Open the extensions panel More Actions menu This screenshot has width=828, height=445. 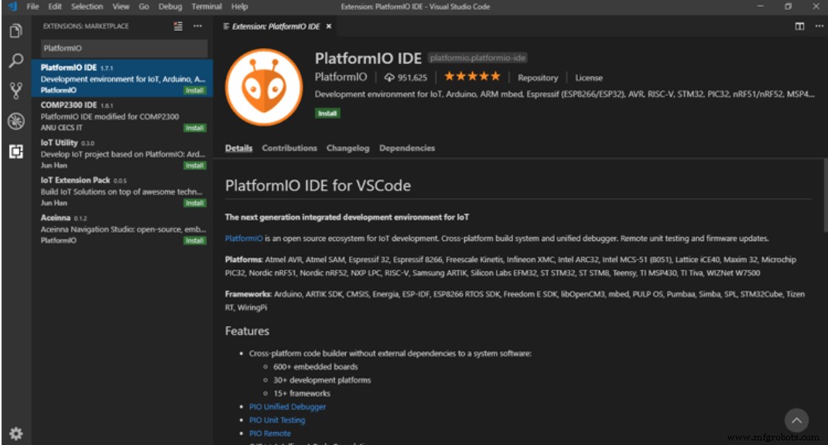coord(197,25)
